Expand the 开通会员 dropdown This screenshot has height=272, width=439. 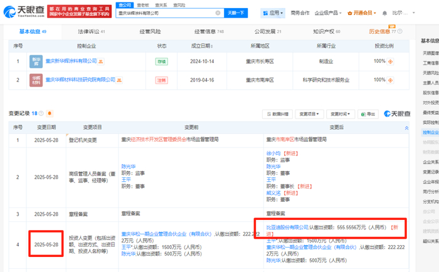[x=362, y=13]
